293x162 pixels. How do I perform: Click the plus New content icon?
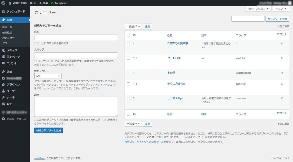coord(40,3)
